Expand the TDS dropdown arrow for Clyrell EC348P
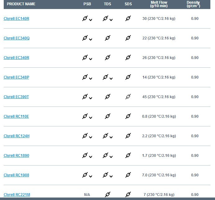215x200 pixels. [111, 79]
